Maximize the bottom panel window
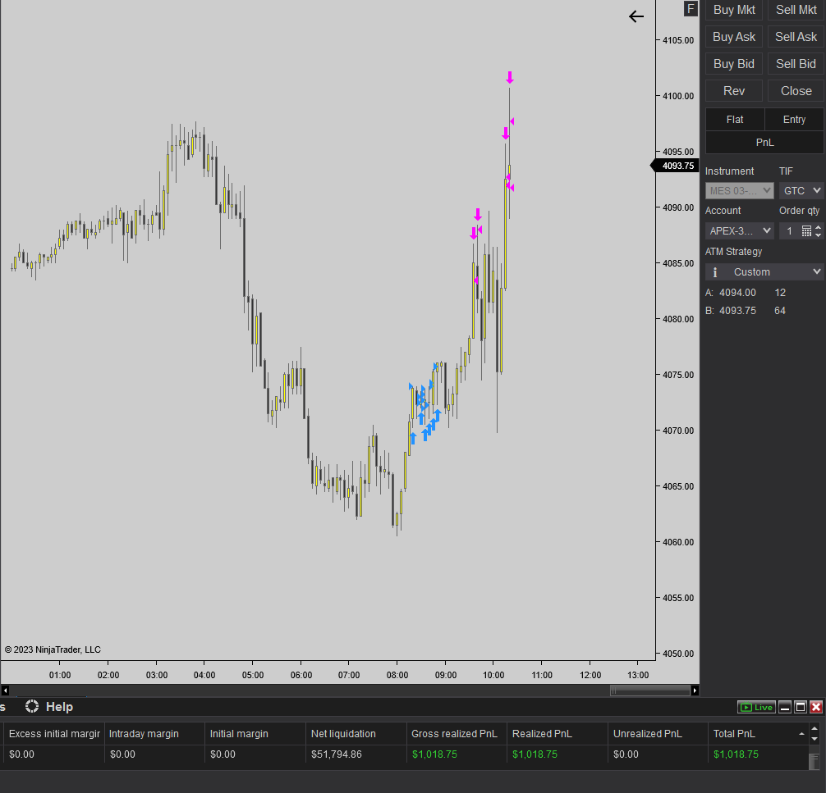826x793 pixels. pos(801,707)
